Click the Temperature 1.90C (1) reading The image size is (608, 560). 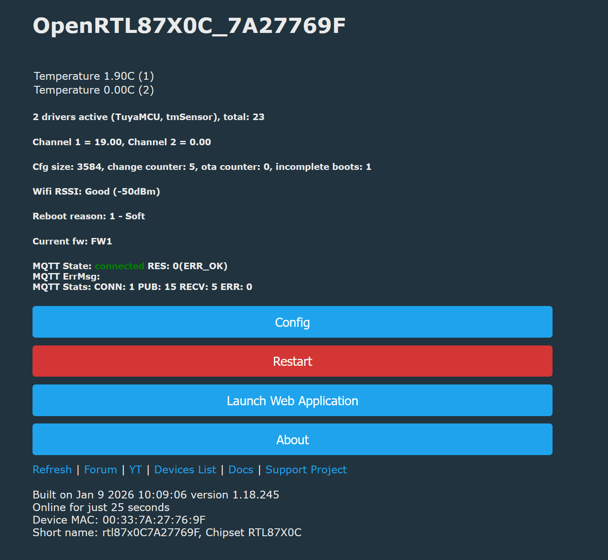pos(94,76)
